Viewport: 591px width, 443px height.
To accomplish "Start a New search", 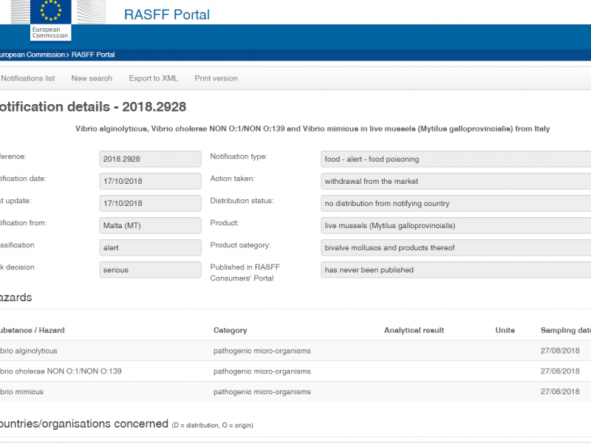I will pyautogui.click(x=92, y=78).
